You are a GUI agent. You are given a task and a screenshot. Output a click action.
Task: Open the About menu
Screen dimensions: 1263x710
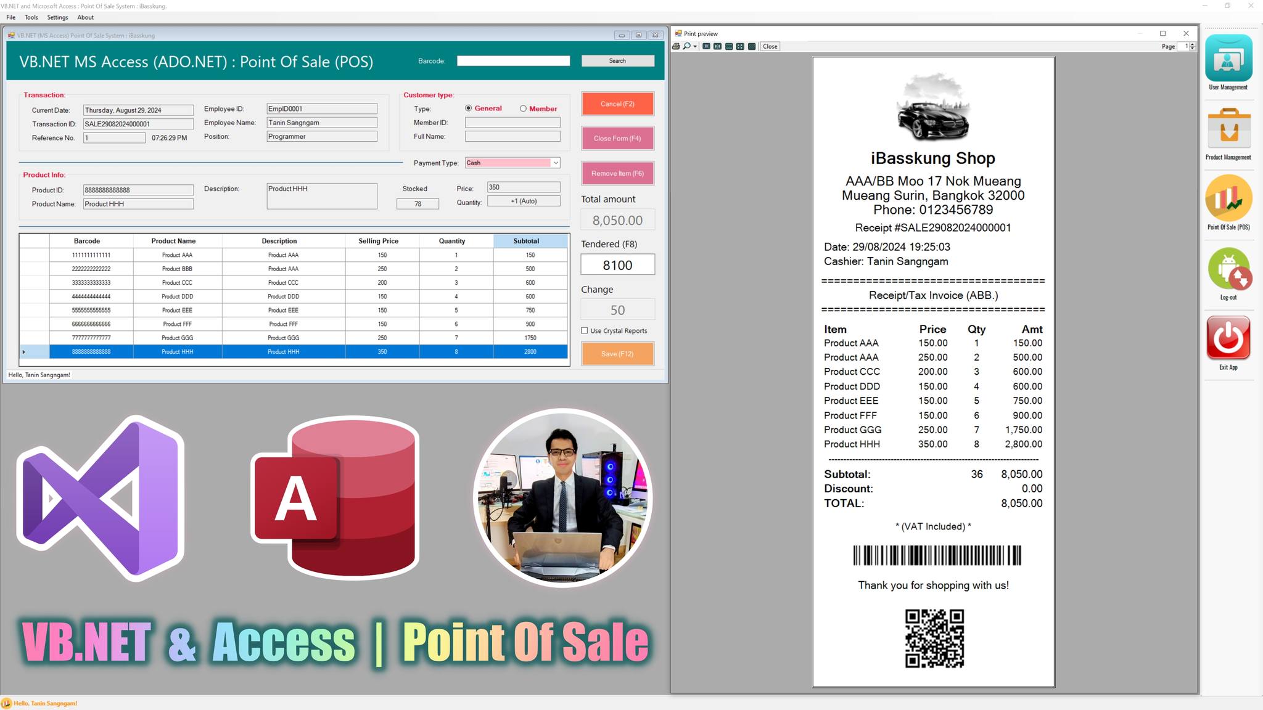(86, 17)
